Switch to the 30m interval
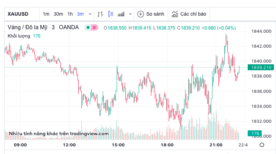Viewport: 276px width, 154px height. pyautogui.click(x=58, y=14)
